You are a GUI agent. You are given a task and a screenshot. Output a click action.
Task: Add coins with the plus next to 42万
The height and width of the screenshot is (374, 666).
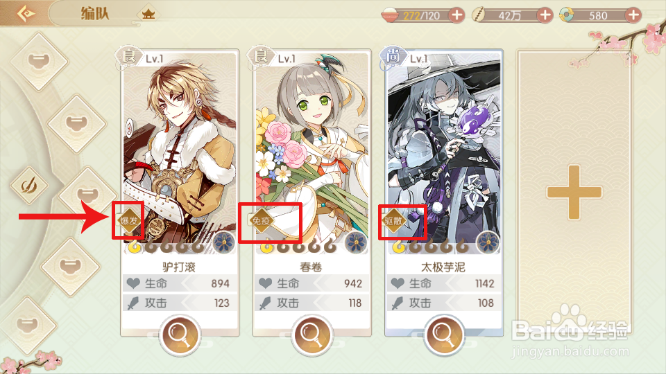[x=545, y=16]
